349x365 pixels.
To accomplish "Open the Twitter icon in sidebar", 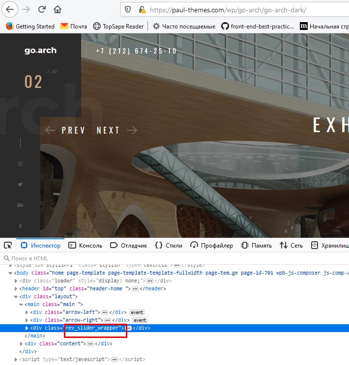I will (20, 184).
